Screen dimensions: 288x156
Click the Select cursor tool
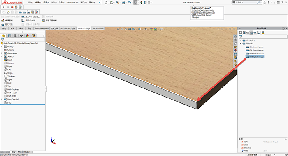(x=135, y=2)
